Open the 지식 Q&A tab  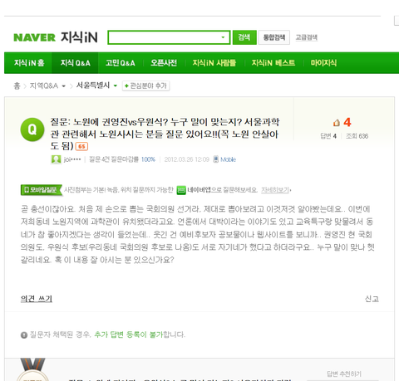coord(75,63)
